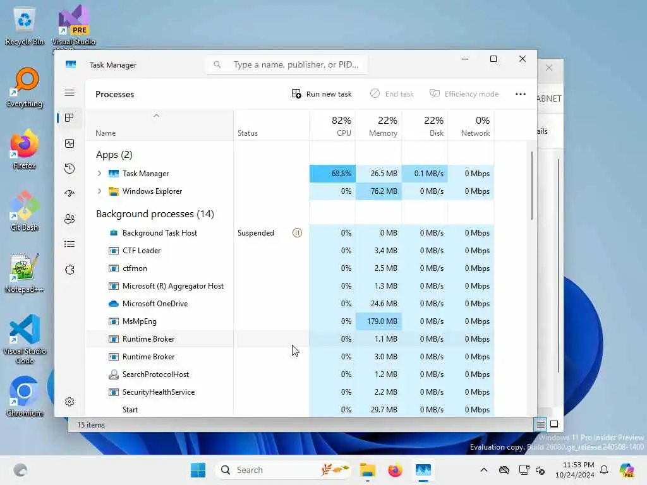Open the Windows Start button
Image resolution: width=647 pixels, height=485 pixels.
198,470
